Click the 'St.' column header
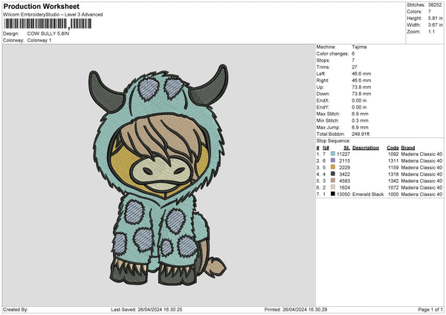 (346, 148)
